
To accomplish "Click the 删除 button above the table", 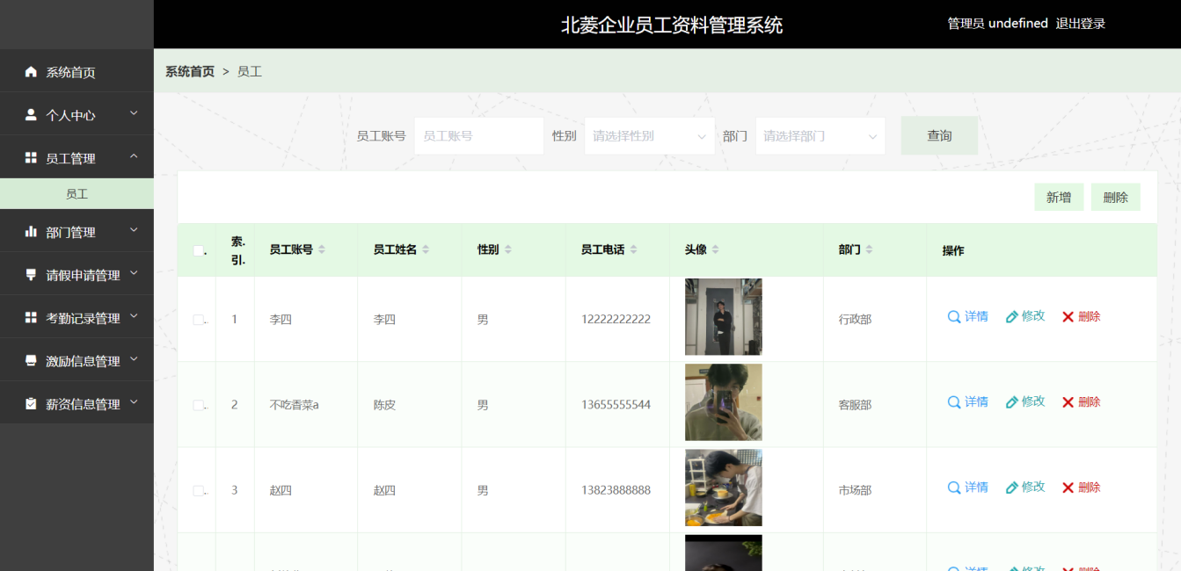I will point(1116,198).
